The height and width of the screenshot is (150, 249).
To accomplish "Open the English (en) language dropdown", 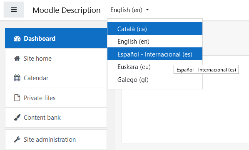I will (x=130, y=10).
